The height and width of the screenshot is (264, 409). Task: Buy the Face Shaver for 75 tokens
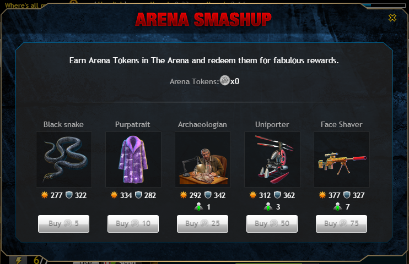pyautogui.click(x=341, y=224)
